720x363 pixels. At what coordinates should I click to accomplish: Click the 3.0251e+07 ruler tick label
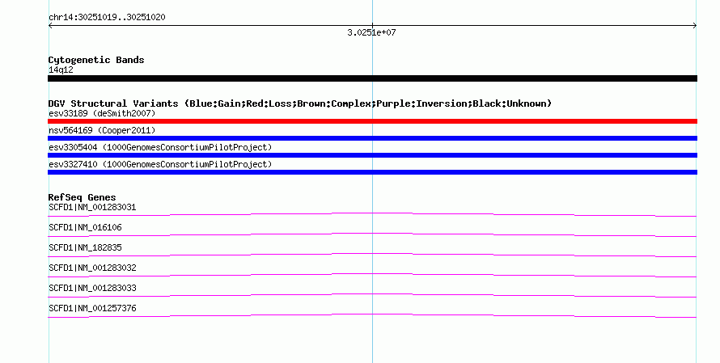371,32
